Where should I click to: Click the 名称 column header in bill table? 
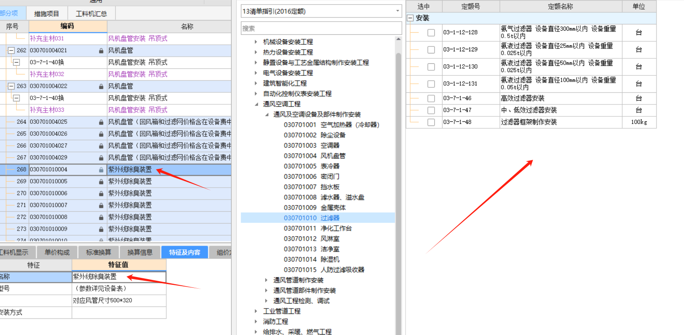click(187, 27)
